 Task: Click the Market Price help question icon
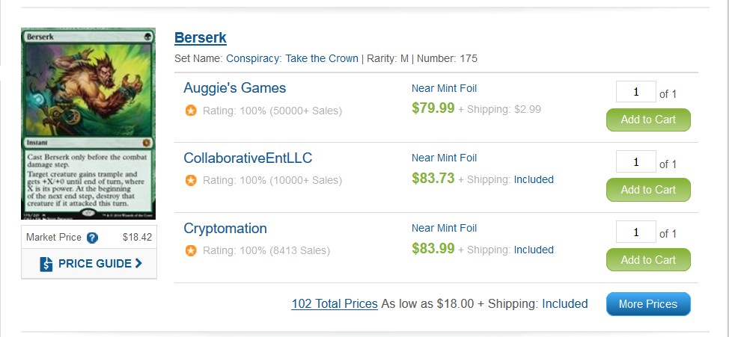[x=92, y=238]
